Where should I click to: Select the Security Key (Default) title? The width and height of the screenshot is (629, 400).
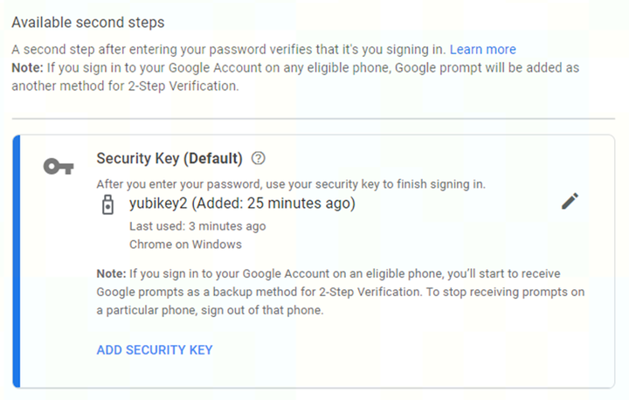[169, 159]
